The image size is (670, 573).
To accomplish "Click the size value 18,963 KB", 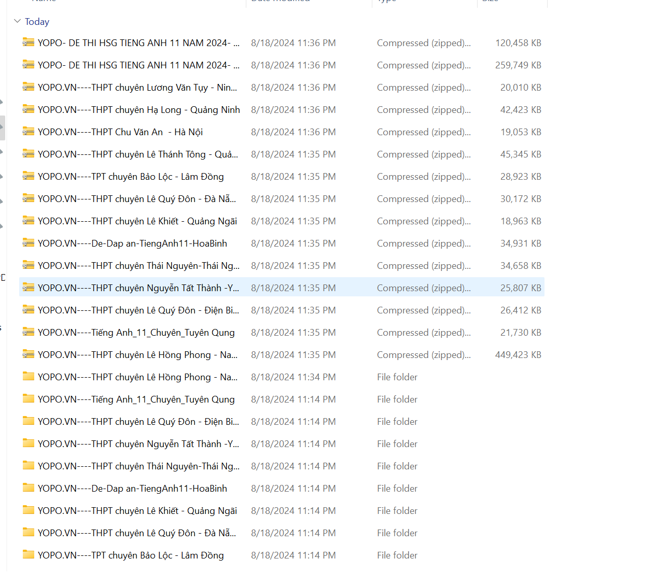I will [521, 221].
